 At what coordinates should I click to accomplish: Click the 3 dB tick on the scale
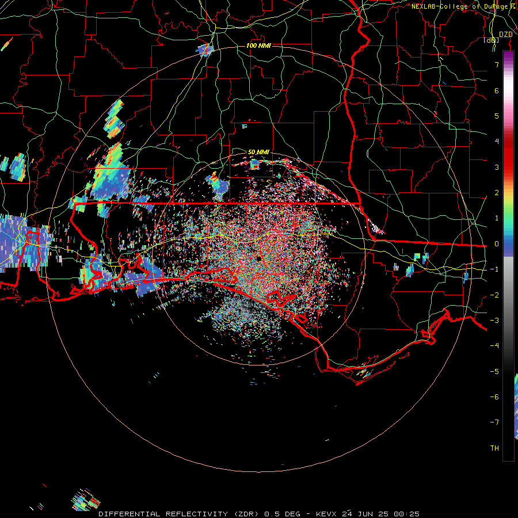pyautogui.click(x=497, y=167)
